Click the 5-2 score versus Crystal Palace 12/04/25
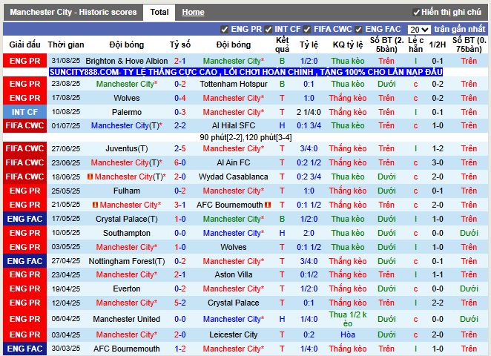Image resolution: width=491 pixels, height=356 pixels. tap(180, 303)
